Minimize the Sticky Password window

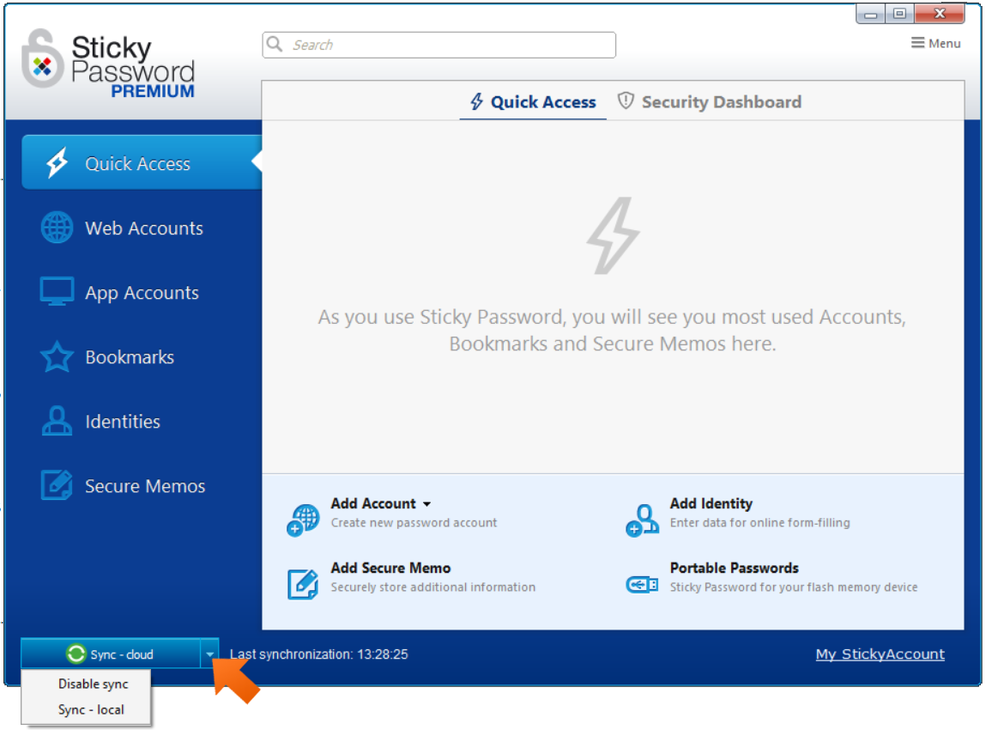(x=871, y=14)
